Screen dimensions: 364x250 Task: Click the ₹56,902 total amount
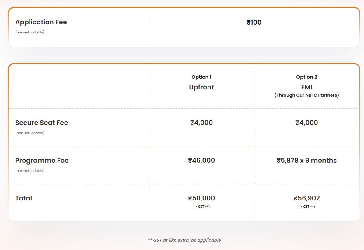click(307, 198)
